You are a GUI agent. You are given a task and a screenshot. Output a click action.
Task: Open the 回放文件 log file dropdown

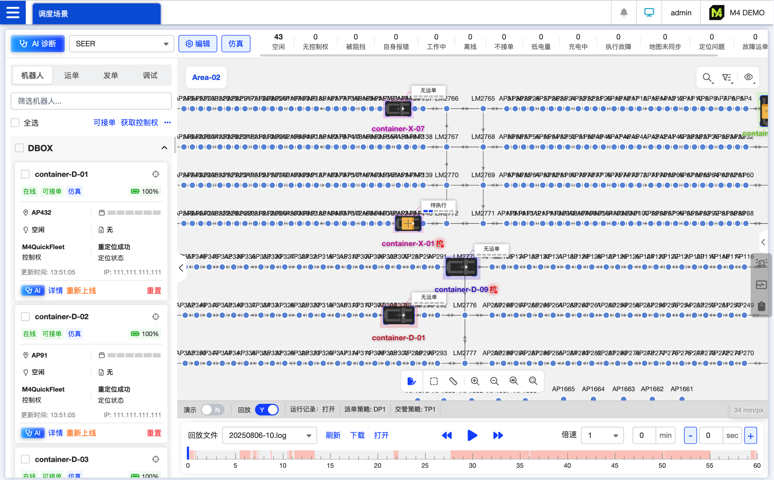(269, 435)
